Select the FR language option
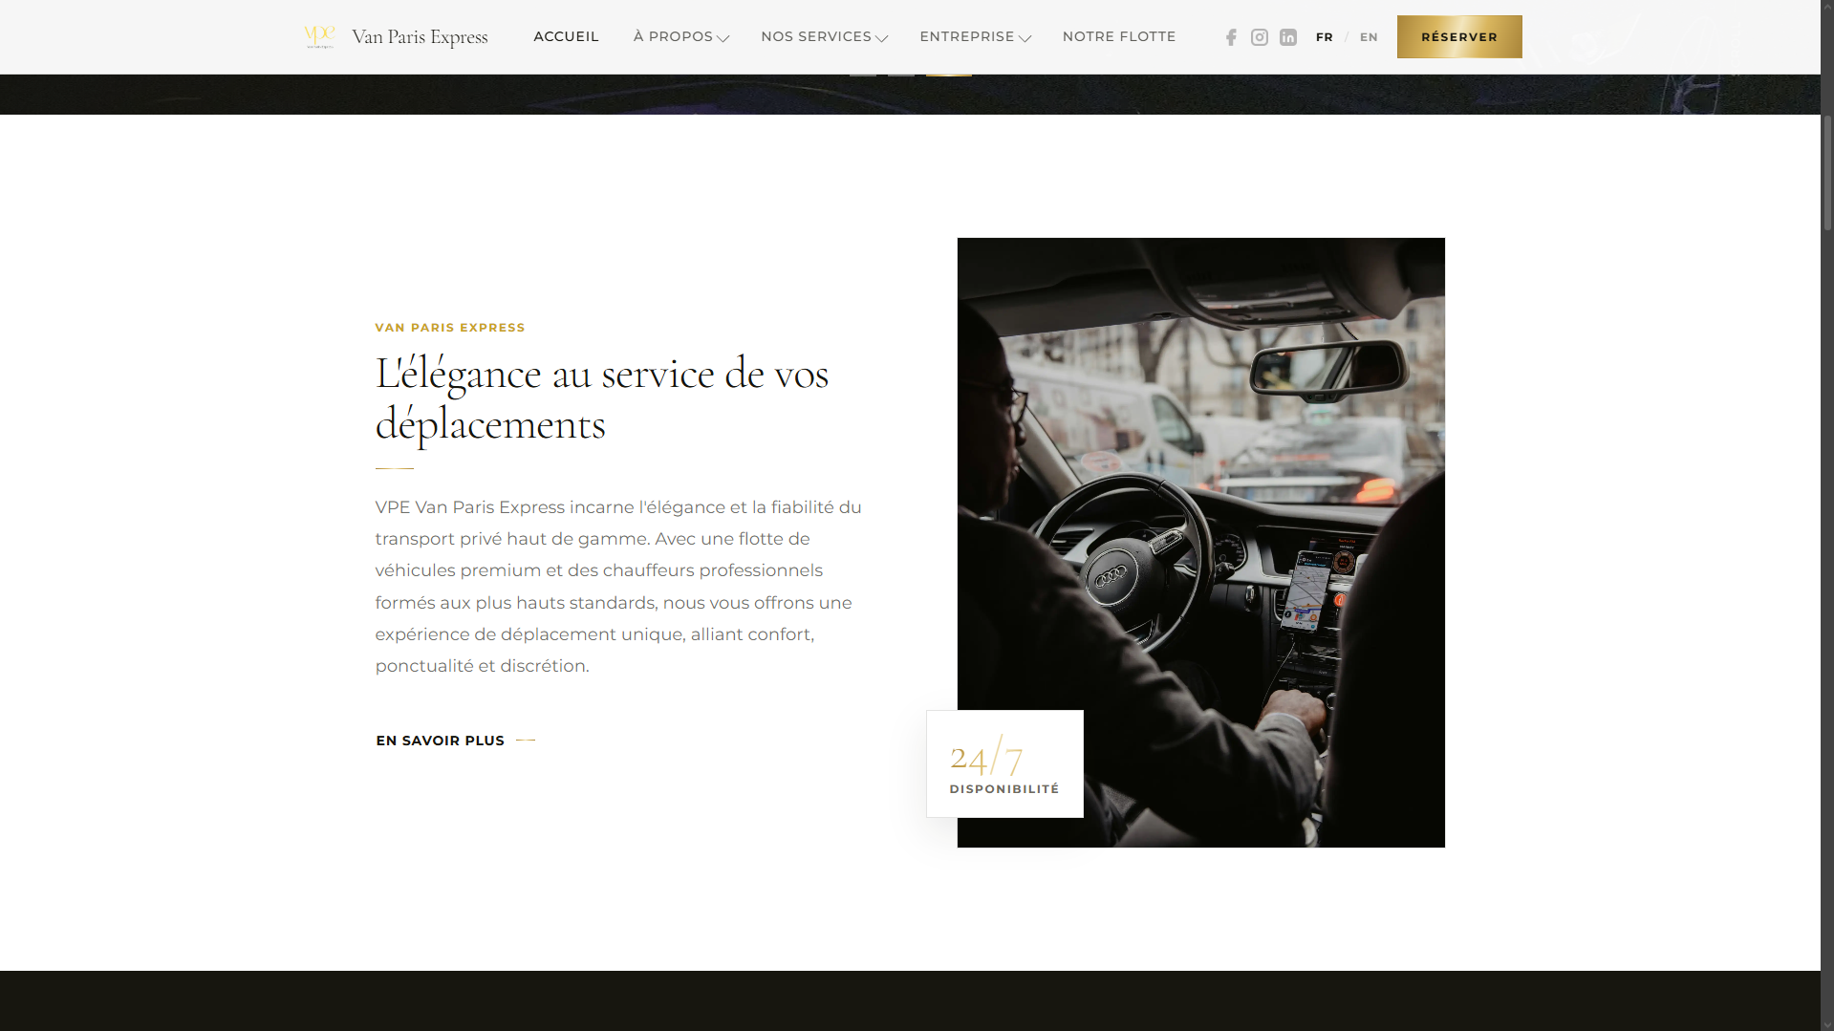Image resolution: width=1834 pixels, height=1031 pixels. click(x=1324, y=37)
